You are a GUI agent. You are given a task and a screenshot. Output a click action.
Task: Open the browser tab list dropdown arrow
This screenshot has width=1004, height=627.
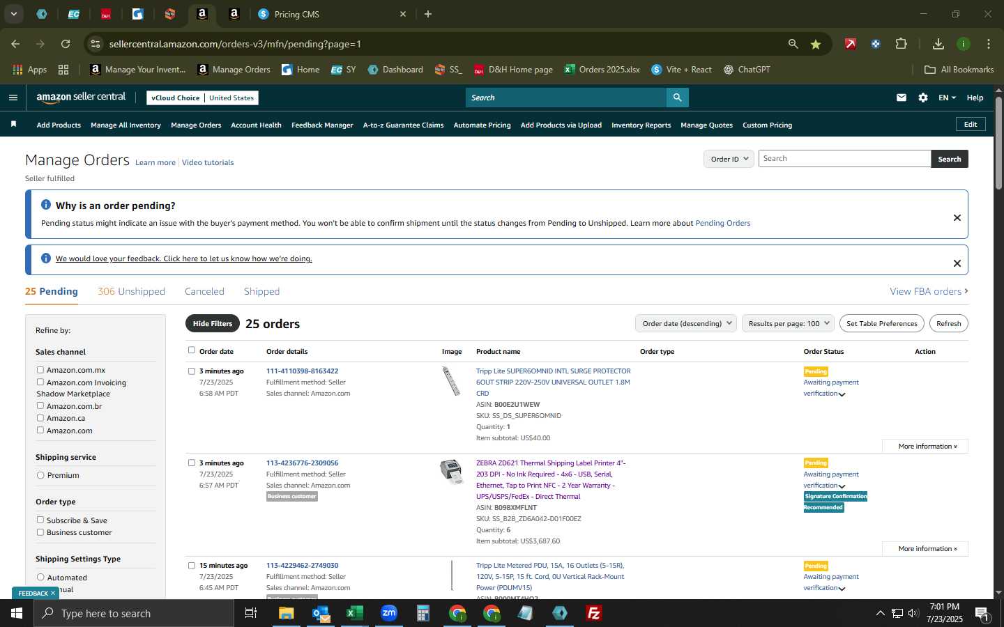[x=13, y=14]
